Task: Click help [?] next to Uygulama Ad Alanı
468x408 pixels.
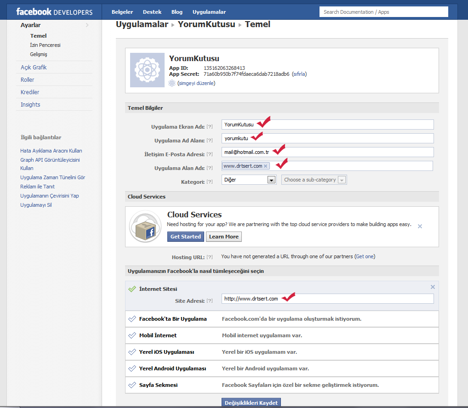Action: coord(210,140)
